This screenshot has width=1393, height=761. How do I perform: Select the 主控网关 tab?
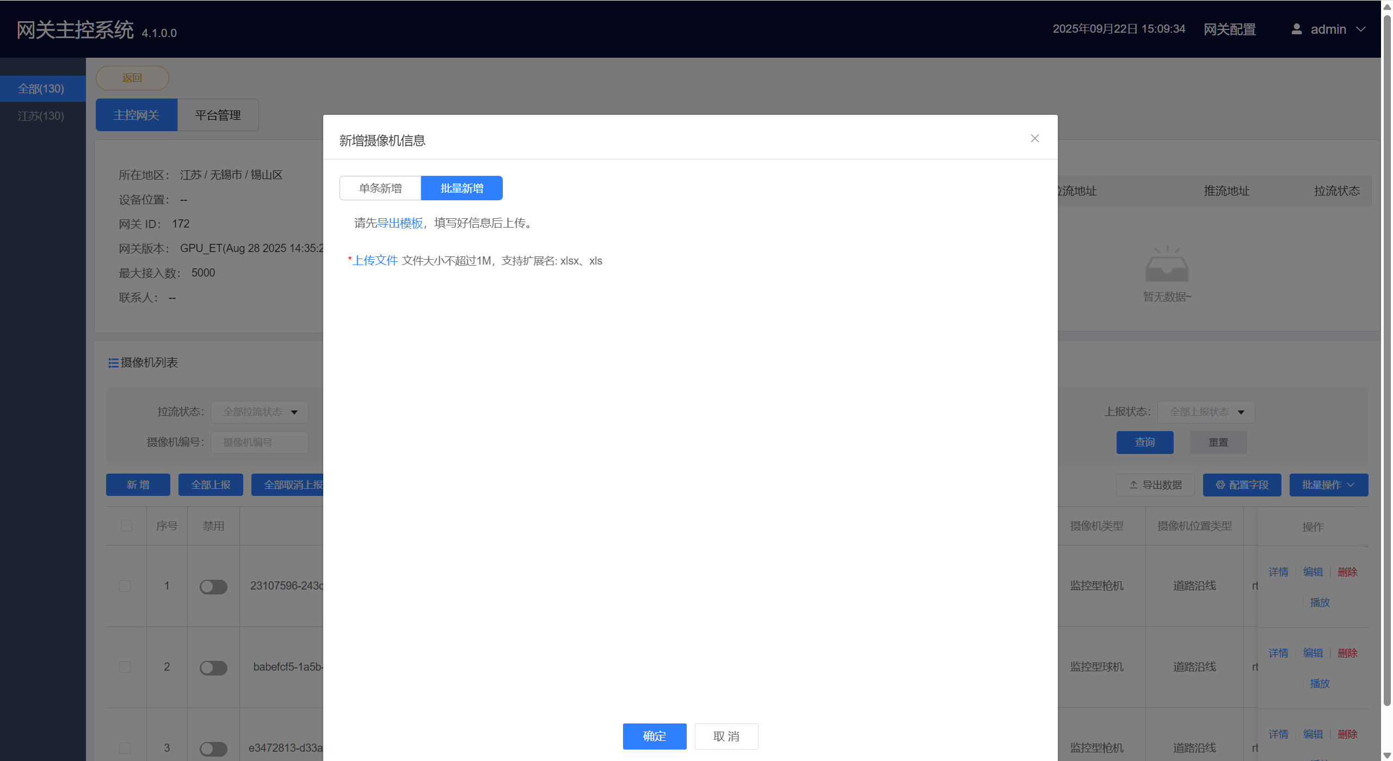point(137,115)
